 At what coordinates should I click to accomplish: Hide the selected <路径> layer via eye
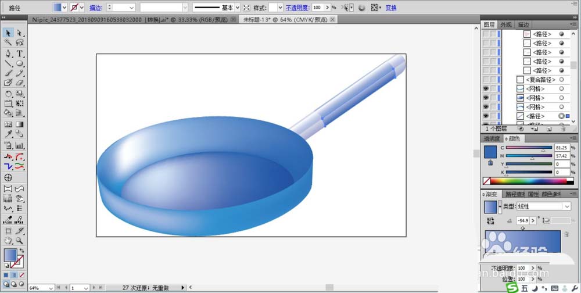point(486,116)
